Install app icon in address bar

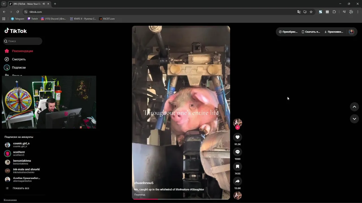coord(305,12)
